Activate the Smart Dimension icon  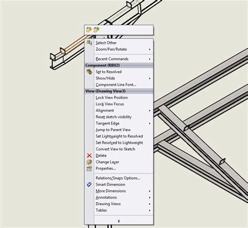[89, 185]
